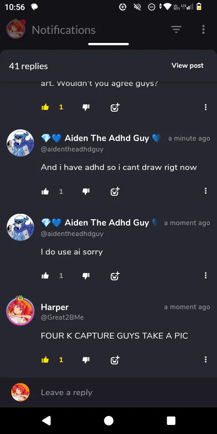Dislike the topmost partially visible comment
217x434 pixels.
pos(86,107)
